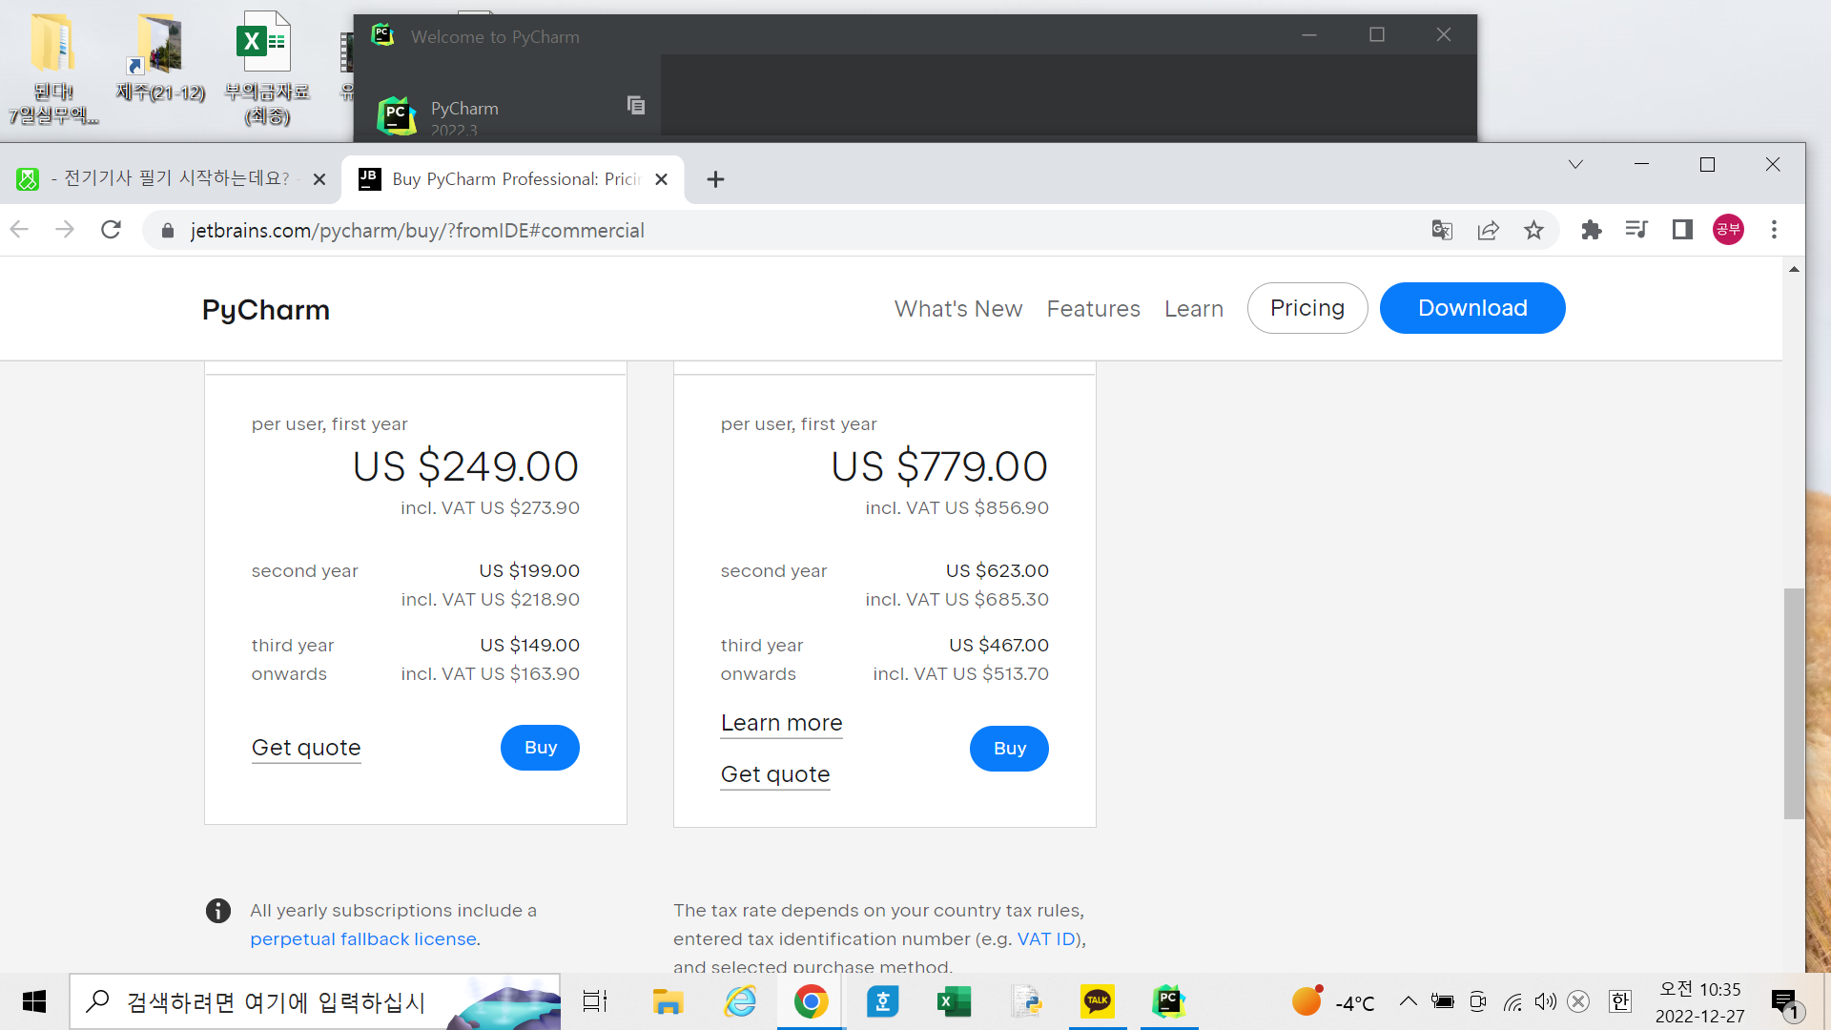1831x1030 pixels.
Task: Click the address bar URL
Action: pos(418,231)
